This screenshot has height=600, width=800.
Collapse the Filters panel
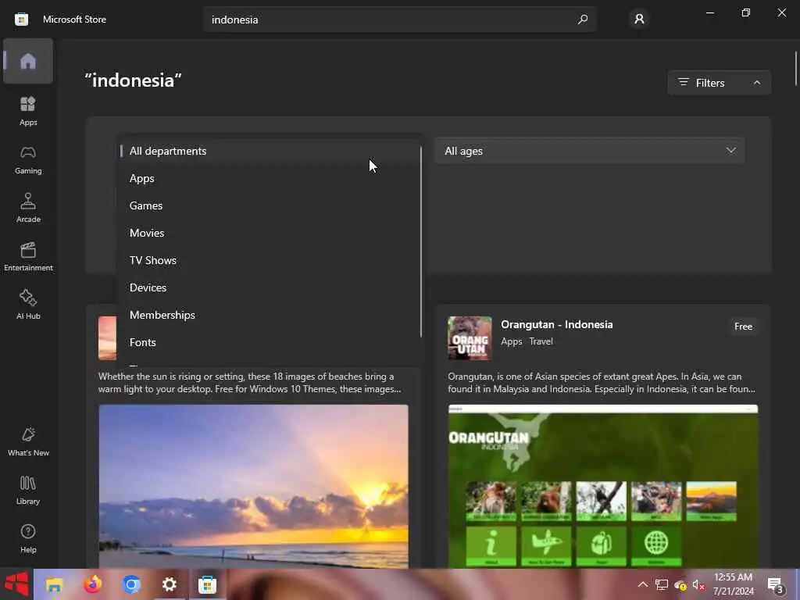tap(719, 83)
